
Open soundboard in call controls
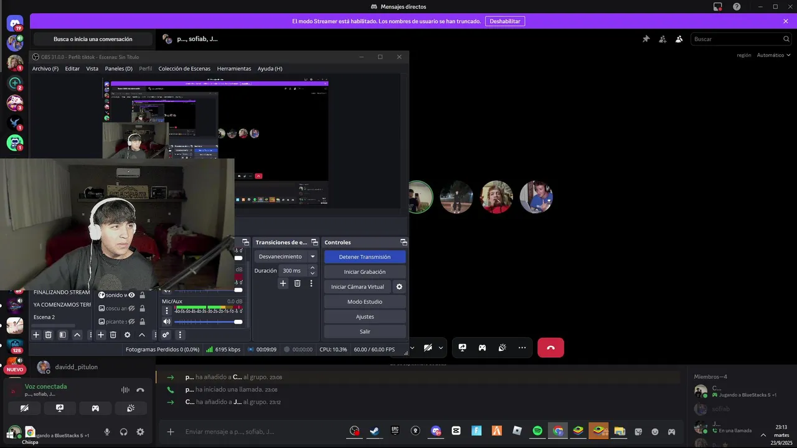(502, 348)
